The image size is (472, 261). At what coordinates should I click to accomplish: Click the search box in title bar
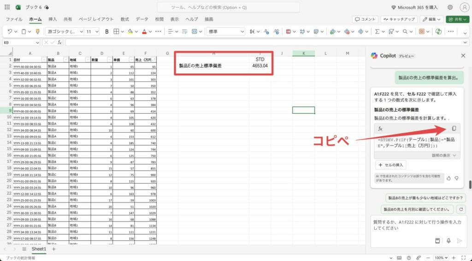tap(229, 7)
